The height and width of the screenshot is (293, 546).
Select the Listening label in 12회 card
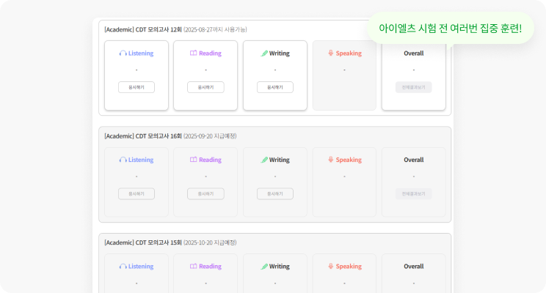coord(141,53)
